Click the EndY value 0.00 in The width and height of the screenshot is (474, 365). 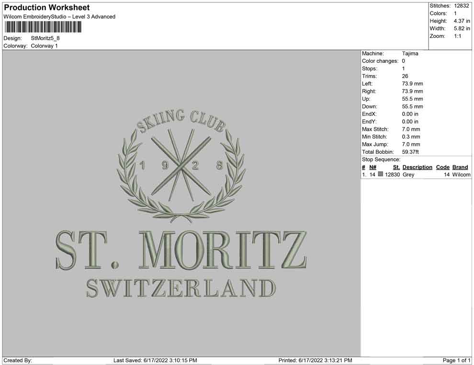click(410, 122)
